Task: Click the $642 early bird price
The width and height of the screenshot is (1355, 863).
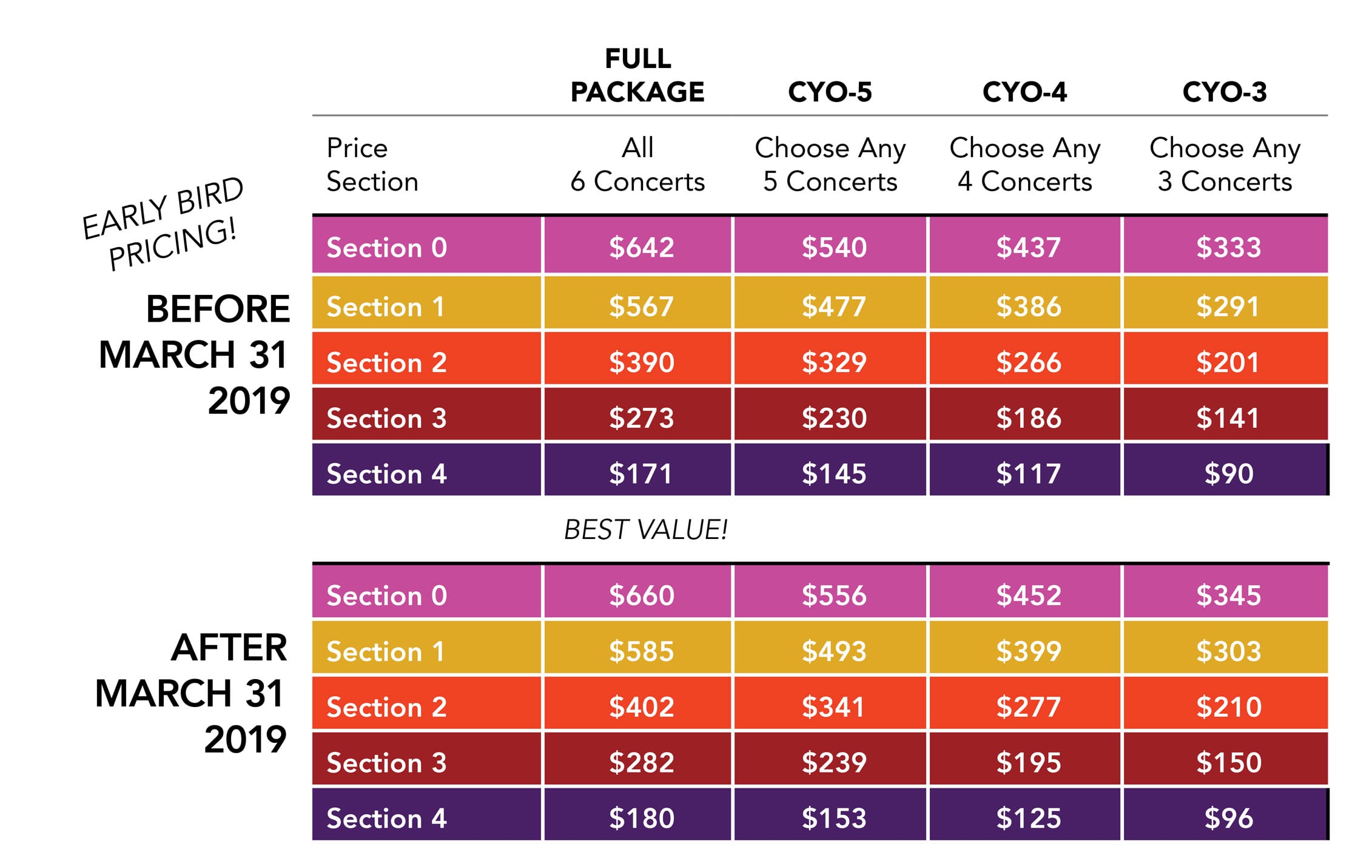Action: point(641,247)
